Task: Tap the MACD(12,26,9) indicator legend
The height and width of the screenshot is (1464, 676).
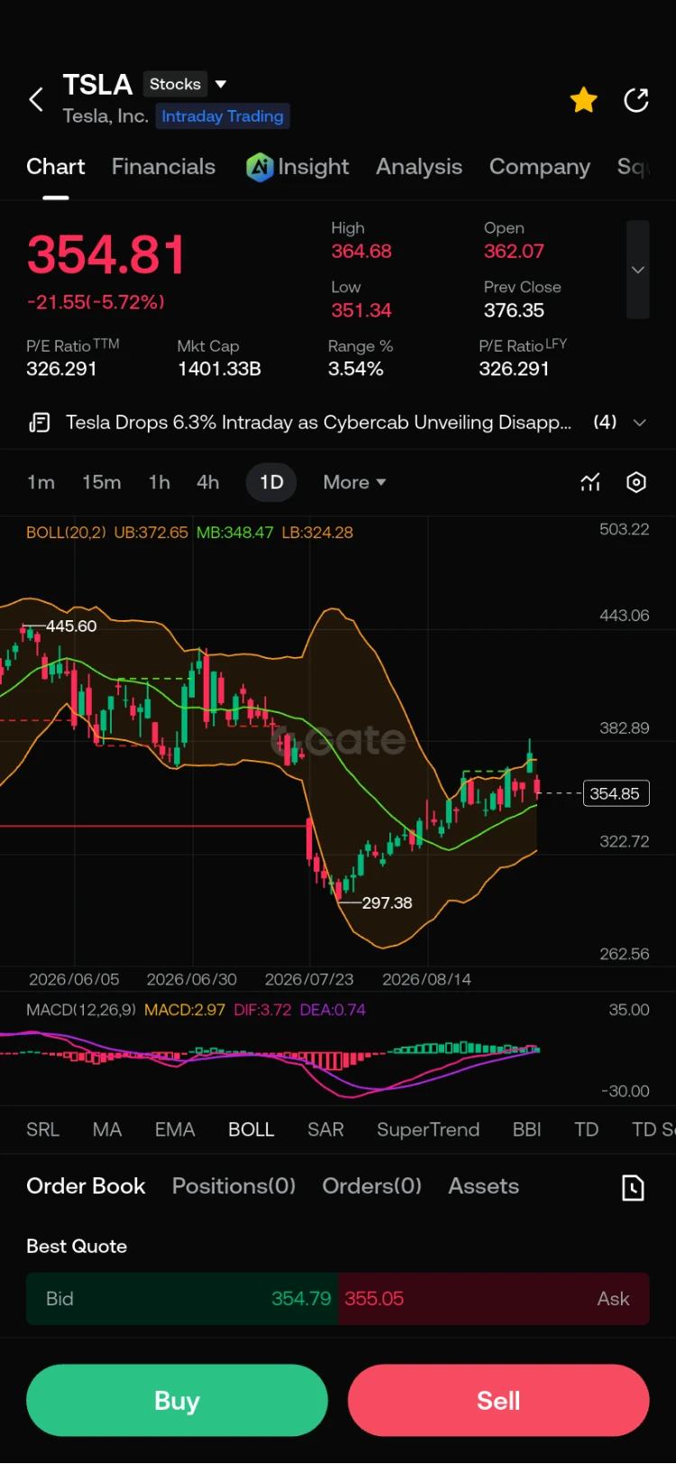Action: [81, 1010]
